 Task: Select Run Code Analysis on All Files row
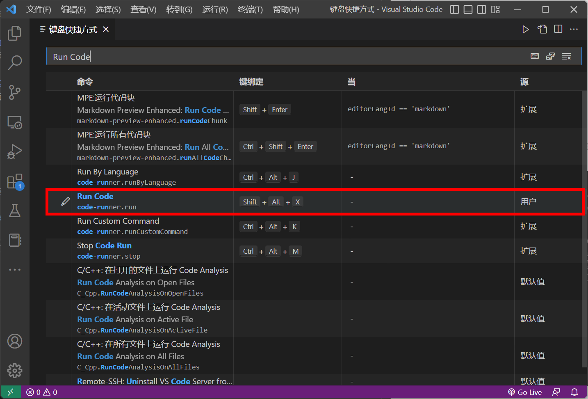(314, 355)
